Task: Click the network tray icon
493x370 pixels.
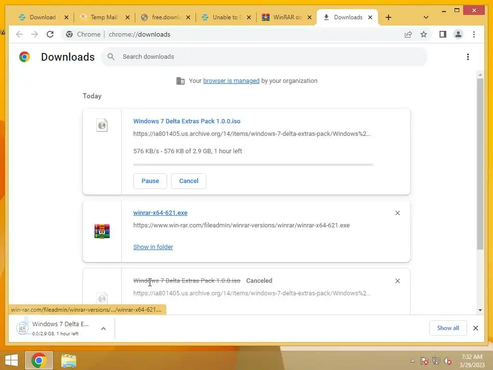Action: click(436, 361)
